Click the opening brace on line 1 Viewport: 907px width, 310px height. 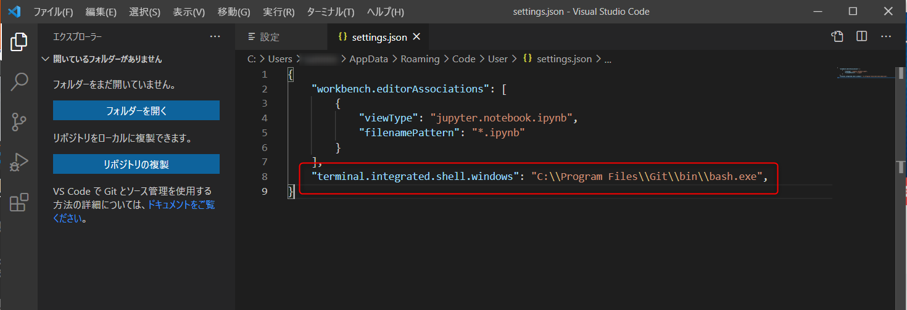pos(291,73)
